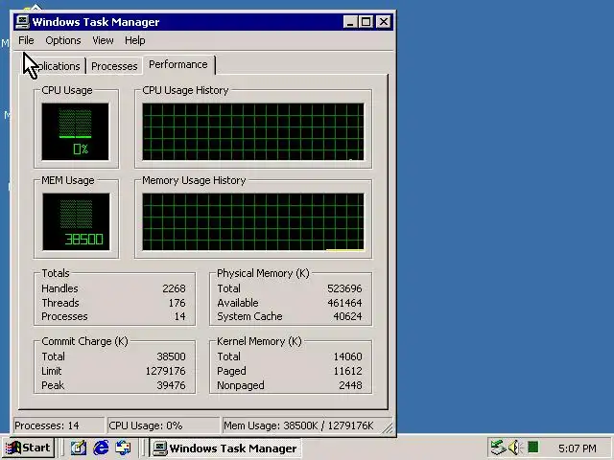
Task: Click the green CPU usage tray icon
Action: 533,447
